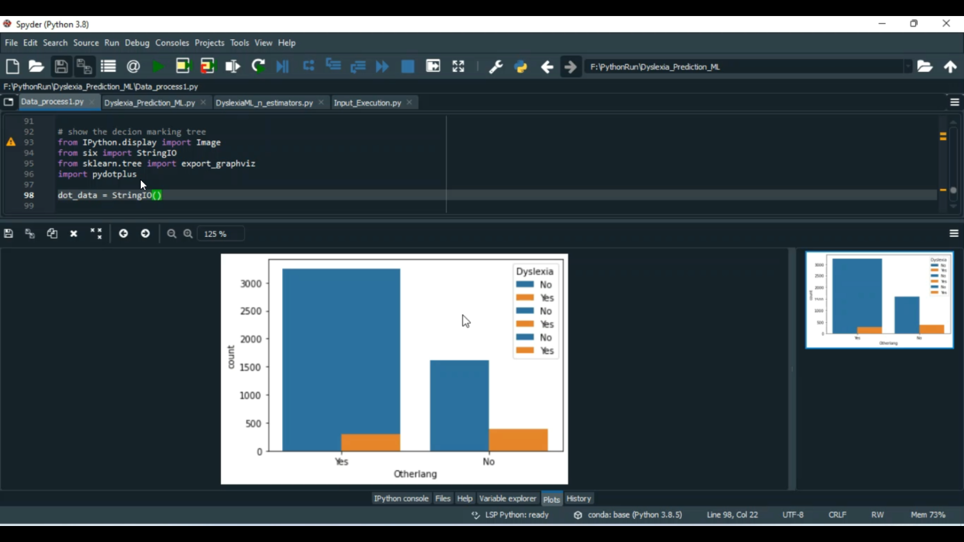Open the plots pane options menu
This screenshot has height=542, width=964.
tap(954, 234)
